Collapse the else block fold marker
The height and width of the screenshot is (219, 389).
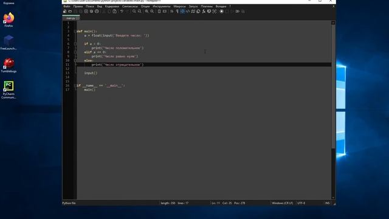(75, 61)
